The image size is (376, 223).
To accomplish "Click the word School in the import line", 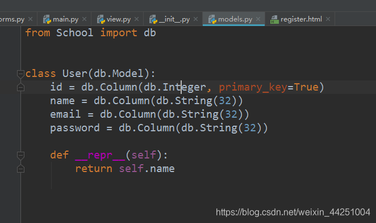I will tap(74, 33).
